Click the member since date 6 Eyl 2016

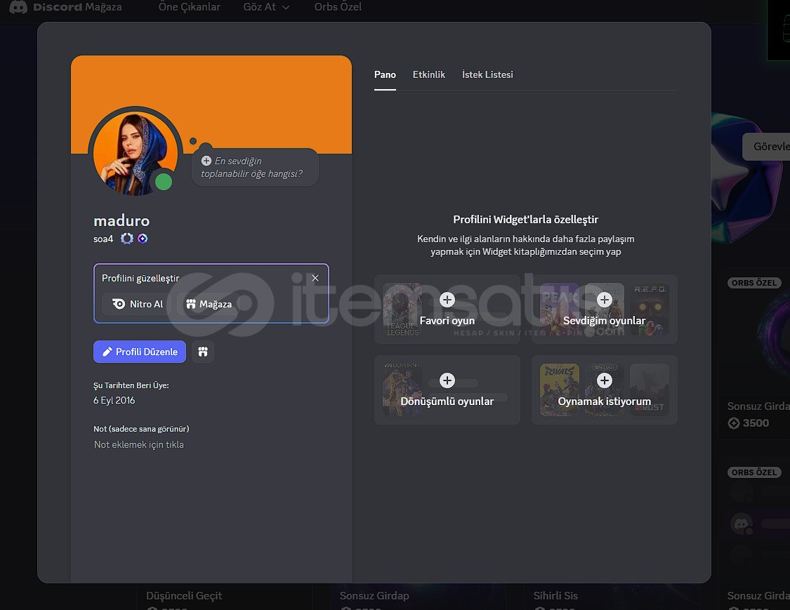tap(114, 400)
